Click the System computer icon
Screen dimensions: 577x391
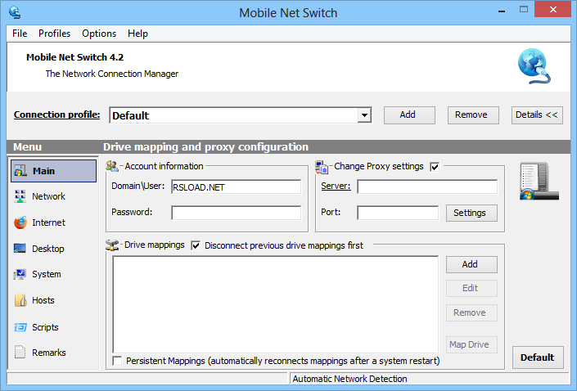point(20,274)
